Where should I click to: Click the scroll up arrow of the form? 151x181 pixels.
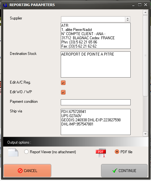pos(145,12)
